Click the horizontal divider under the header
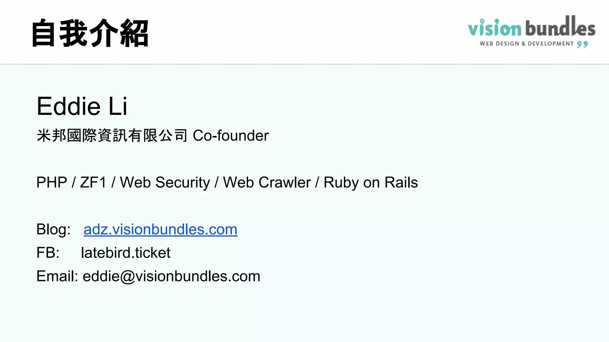The height and width of the screenshot is (342, 609). (304, 64)
